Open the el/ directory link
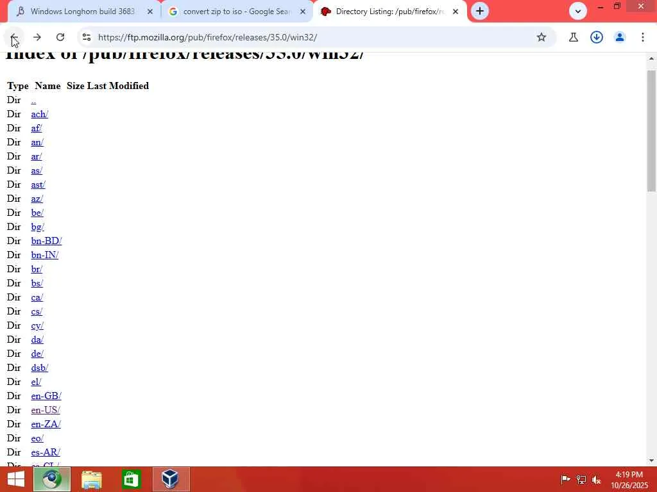 pos(36,382)
